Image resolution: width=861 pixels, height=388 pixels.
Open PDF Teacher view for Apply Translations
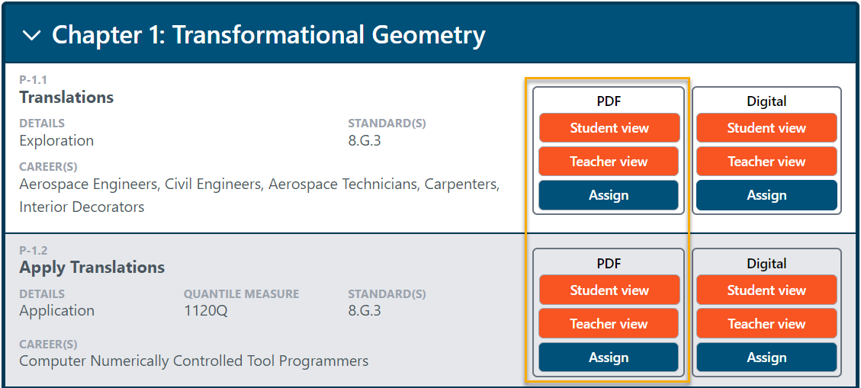[609, 324]
